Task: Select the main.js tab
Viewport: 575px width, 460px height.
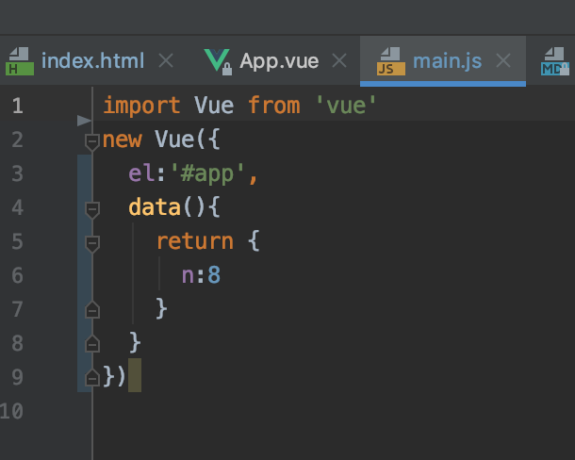Action: pyautogui.click(x=443, y=61)
